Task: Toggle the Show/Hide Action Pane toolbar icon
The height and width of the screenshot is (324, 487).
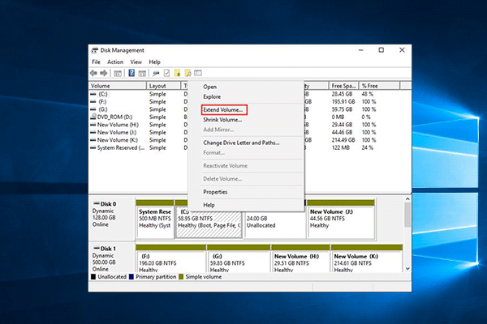Action: pyautogui.click(x=142, y=73)
